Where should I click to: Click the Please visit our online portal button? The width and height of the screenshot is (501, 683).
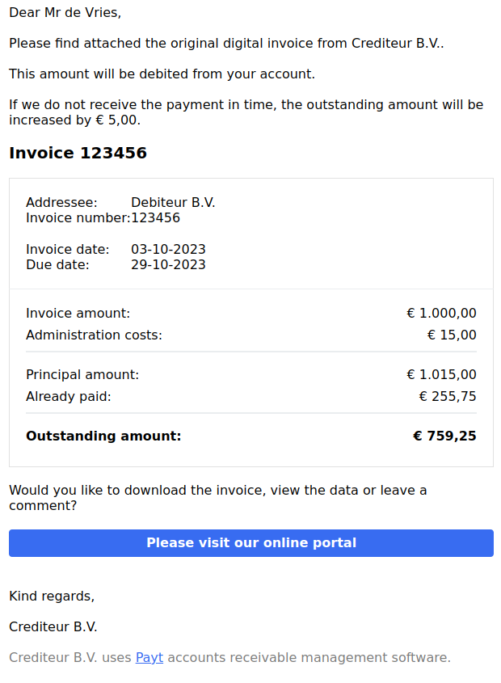(x=251, y=542)
